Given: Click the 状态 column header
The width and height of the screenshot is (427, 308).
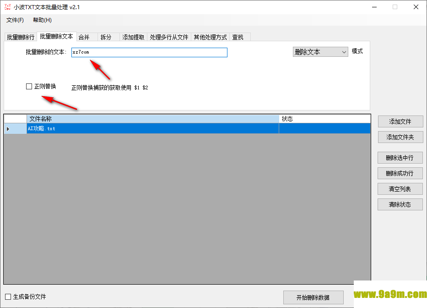Looking at the screenshot, I should 324,119.
